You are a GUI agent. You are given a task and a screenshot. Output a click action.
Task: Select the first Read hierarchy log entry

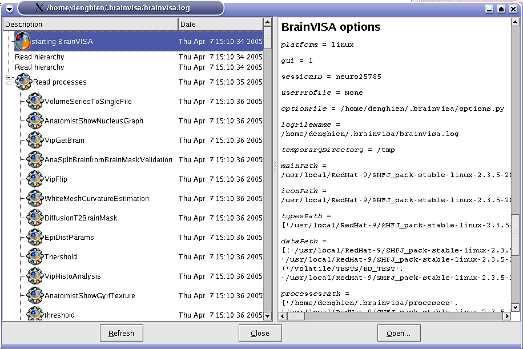[39, 57]
